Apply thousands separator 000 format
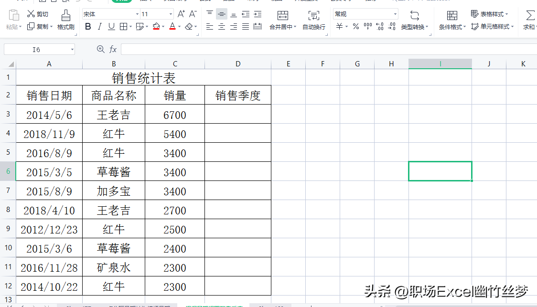The width and height of the screenshot is (537, 307). pyautogui.click(x=368, y=26)
